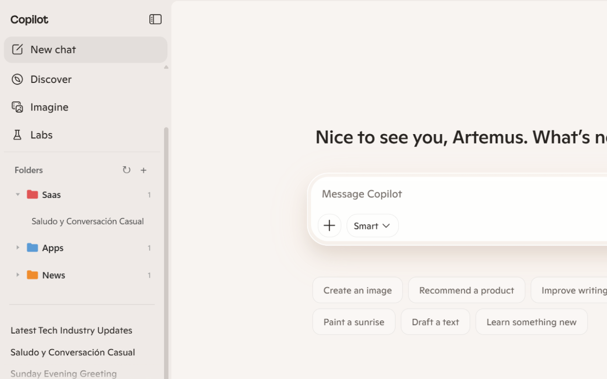This screenshot has height=379, width=607.
Task: Focus the Message Copilot input field
Action: click(459, 194)
